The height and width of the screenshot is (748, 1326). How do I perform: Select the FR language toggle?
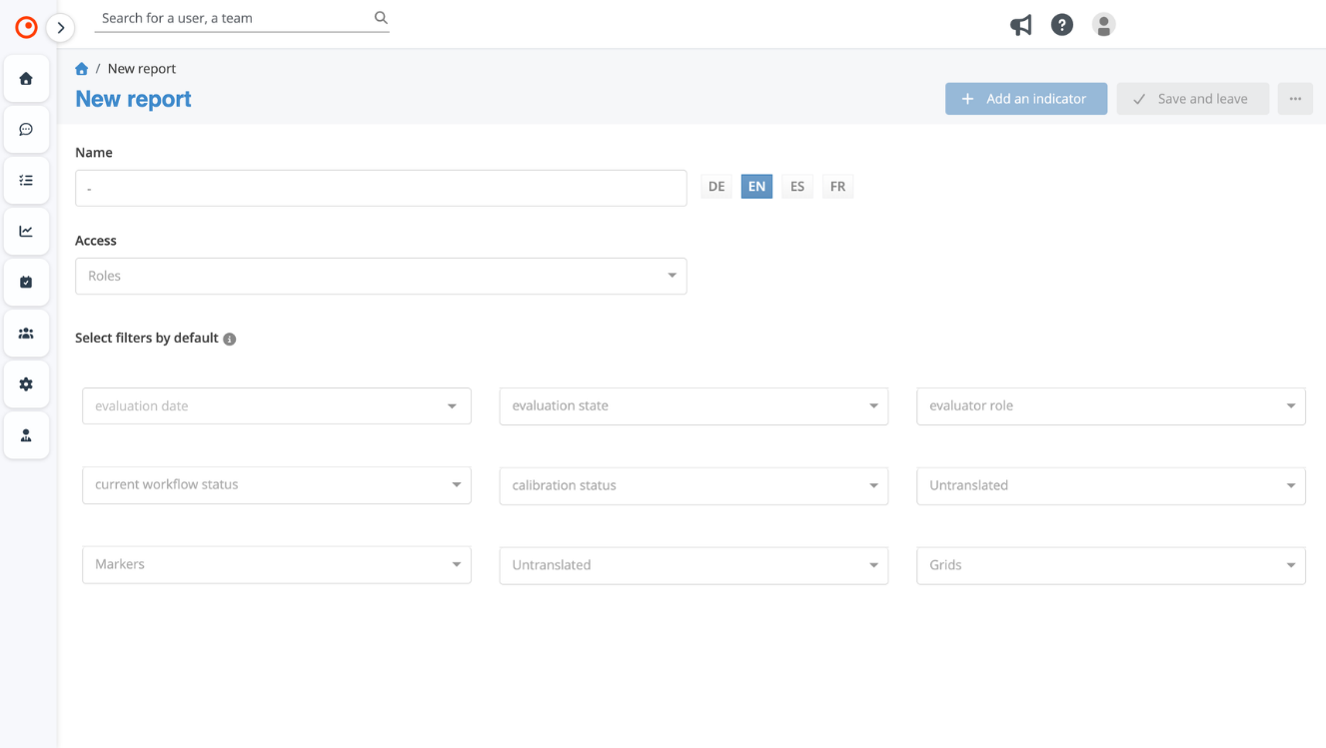837,187
